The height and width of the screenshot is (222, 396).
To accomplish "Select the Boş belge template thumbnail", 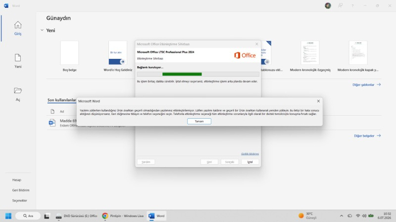I will [69, 53].
